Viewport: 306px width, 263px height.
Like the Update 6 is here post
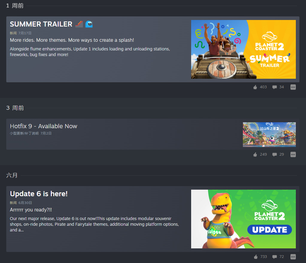[x=256, y=257]
